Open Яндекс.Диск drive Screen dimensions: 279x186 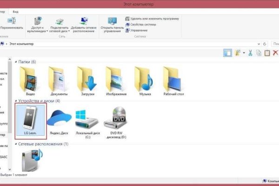(x=58, y=121)
